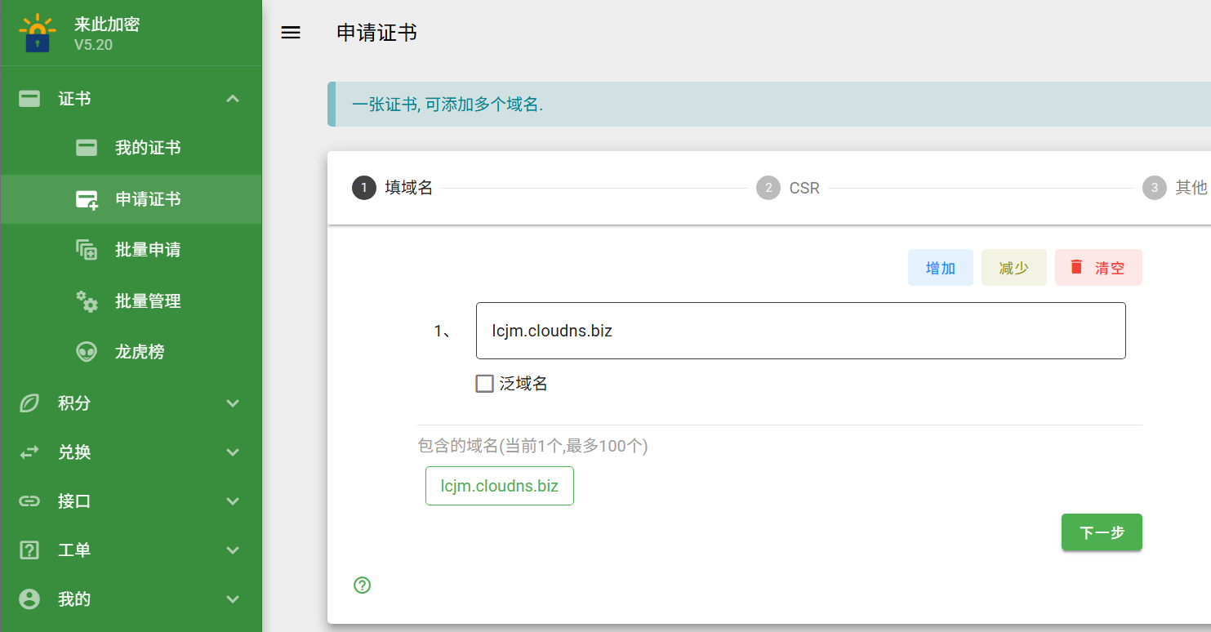
Task: Click the 我的证书 card icon
Action: pyautogui.click(x=87, y=148)
